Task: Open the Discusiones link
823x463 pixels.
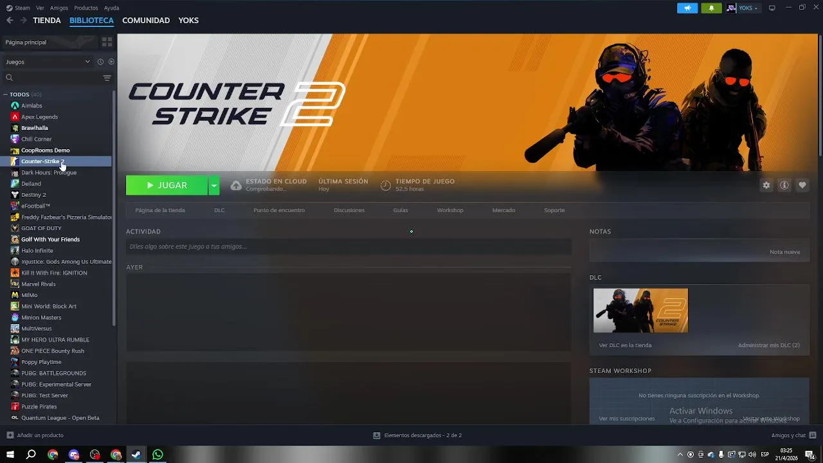Action: point(349,210)
